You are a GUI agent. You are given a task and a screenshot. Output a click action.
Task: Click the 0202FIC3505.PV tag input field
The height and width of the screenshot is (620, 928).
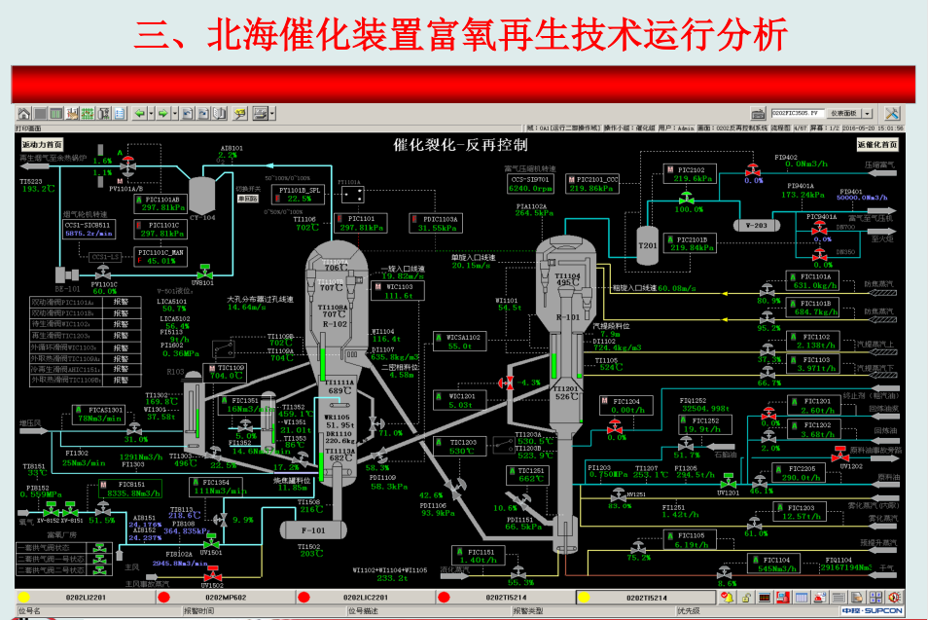798,113
